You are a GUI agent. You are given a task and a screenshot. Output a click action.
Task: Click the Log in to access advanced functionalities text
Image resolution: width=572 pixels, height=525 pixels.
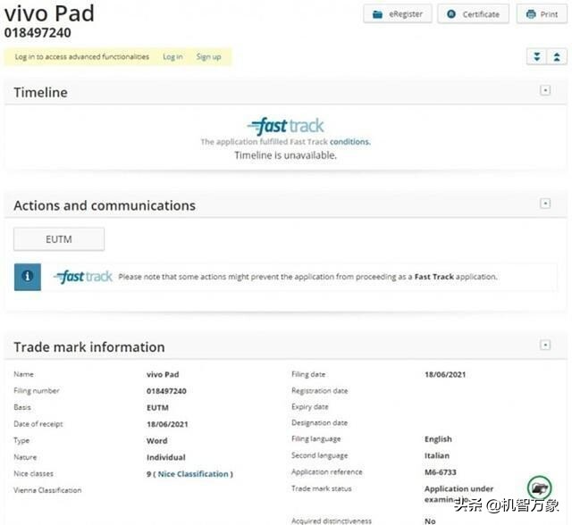81,57
